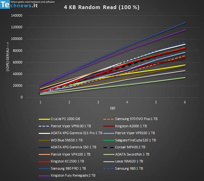Click the Kingston Fury Renegade line endpoint at QD 6
Viewport: 204px width, 181px height.
pyautogui.click(x=185, y=30)
